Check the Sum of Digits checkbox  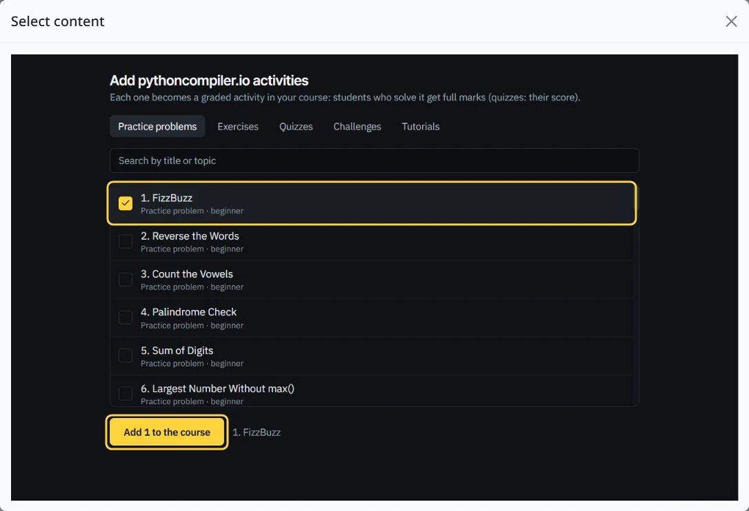[x=125, y=355]
